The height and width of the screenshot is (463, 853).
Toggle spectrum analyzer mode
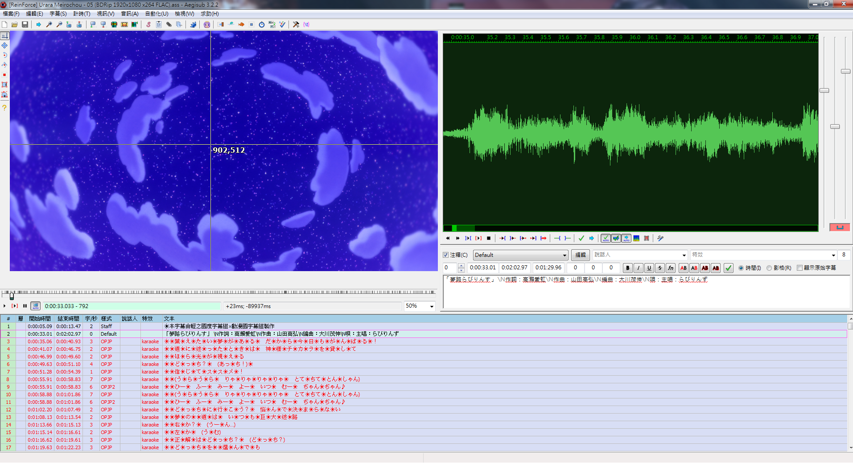tap(636, 238)
